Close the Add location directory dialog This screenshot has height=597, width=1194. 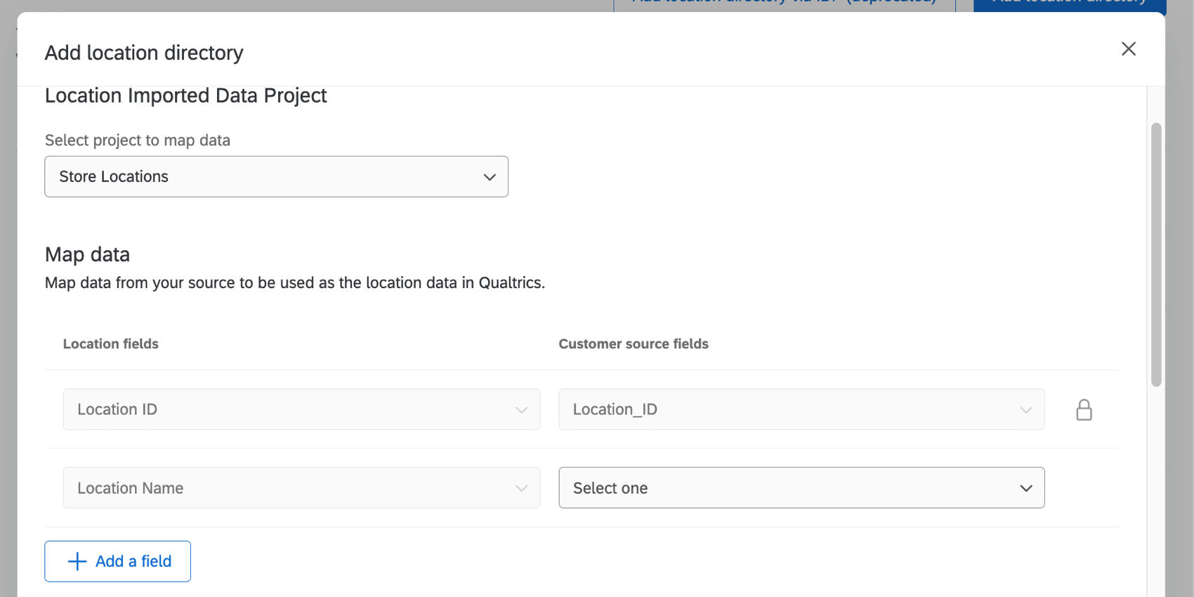pos(1129,48)
